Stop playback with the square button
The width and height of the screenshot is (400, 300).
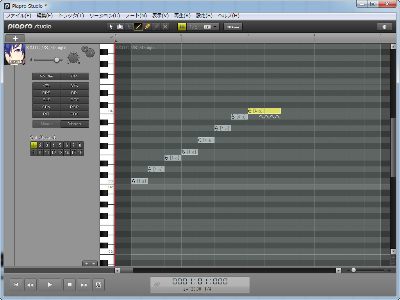pyautogui.click(x=70, y=285)
